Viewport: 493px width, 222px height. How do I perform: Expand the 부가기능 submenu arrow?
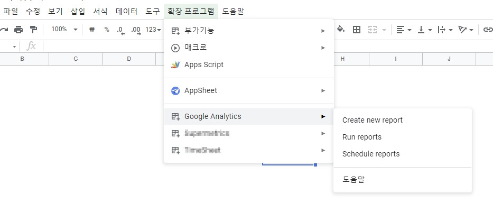pyautogui.click(x=323, y=31)
